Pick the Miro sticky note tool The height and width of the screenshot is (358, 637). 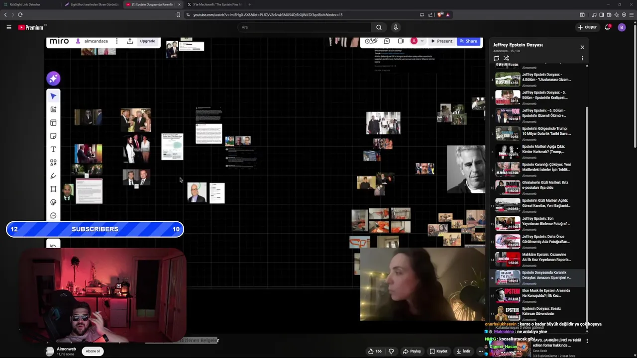[x=53, y=136]
